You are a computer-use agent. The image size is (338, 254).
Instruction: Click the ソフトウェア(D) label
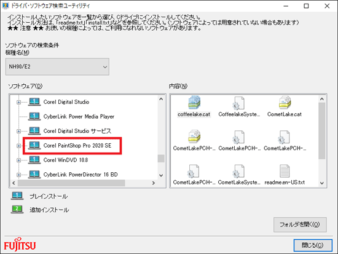pos(25,86)
